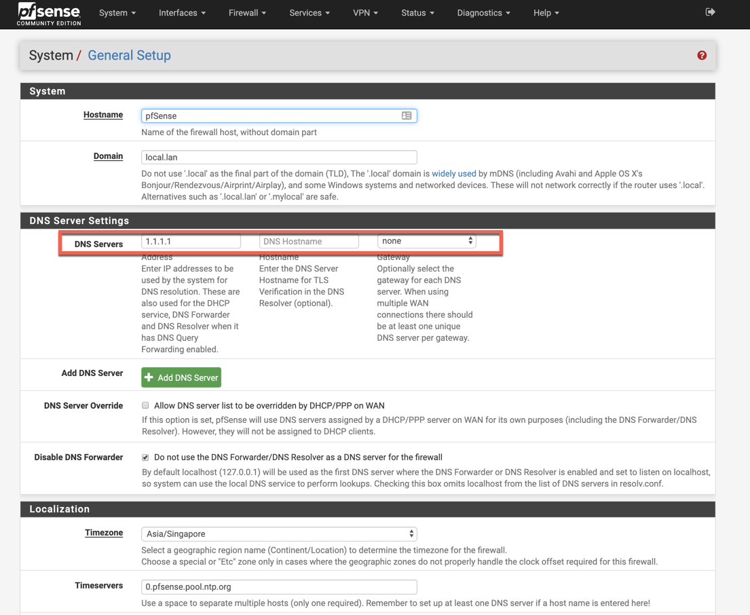The image size is (750, 615).
Task: Click the Localization section header
Action: 368,509
